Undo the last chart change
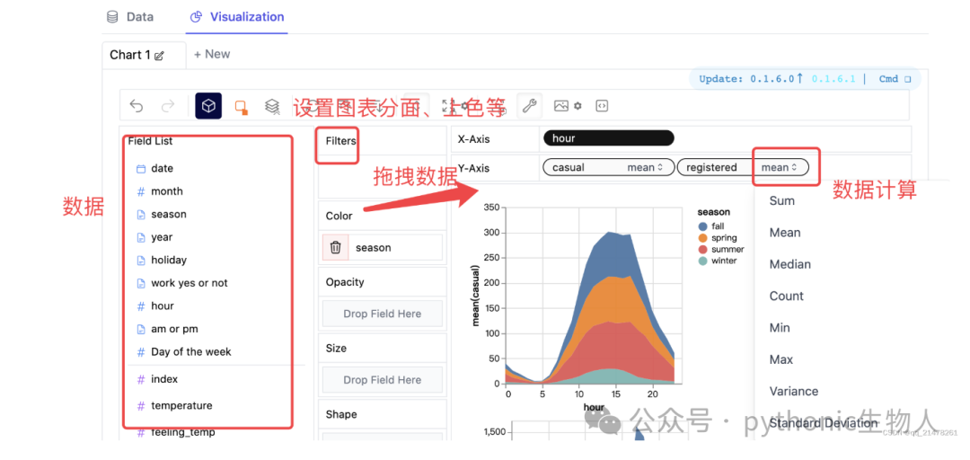This screenshot has height=460, width=970. (137, 106)
